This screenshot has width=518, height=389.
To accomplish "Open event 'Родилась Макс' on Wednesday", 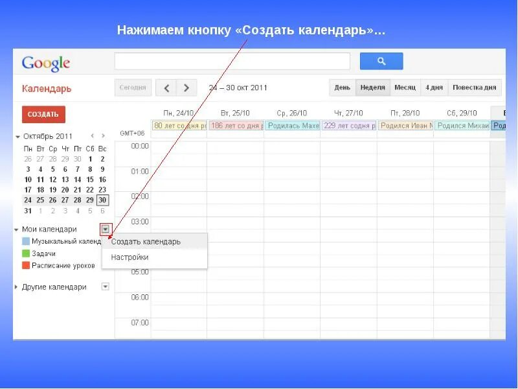I will pos(293,126).
